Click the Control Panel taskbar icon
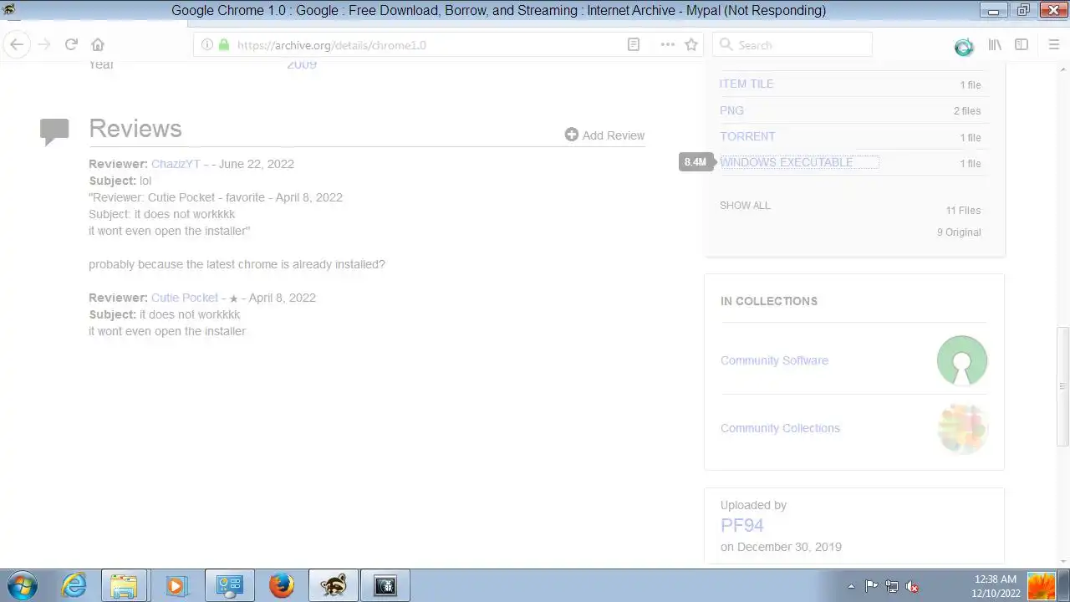The height and width of the screenshot is (602, 1070). pyautogui.click(x=228, y=586)
